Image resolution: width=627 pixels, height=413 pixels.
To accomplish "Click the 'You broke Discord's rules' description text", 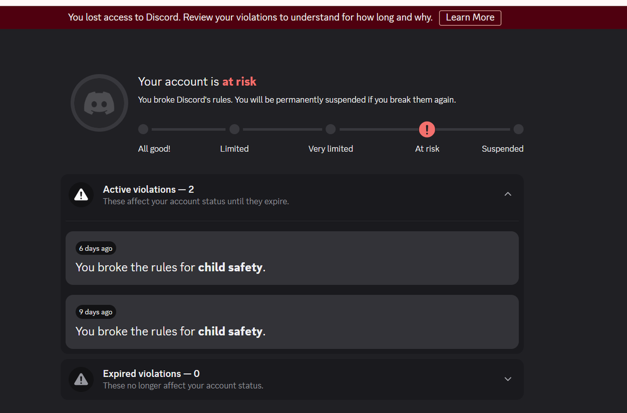I will point(297,100).
